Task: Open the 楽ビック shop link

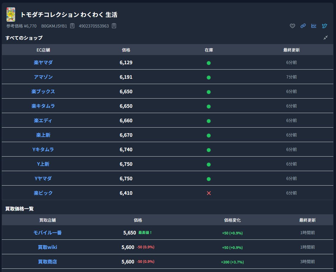Action: [43, 193]
